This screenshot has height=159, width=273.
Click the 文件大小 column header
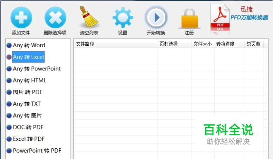click(203, 44)
